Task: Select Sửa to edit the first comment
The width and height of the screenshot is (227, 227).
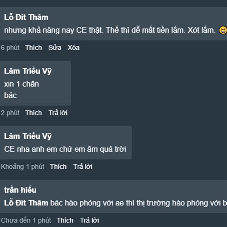Action: pyautogui.click(x=55, y=48)
